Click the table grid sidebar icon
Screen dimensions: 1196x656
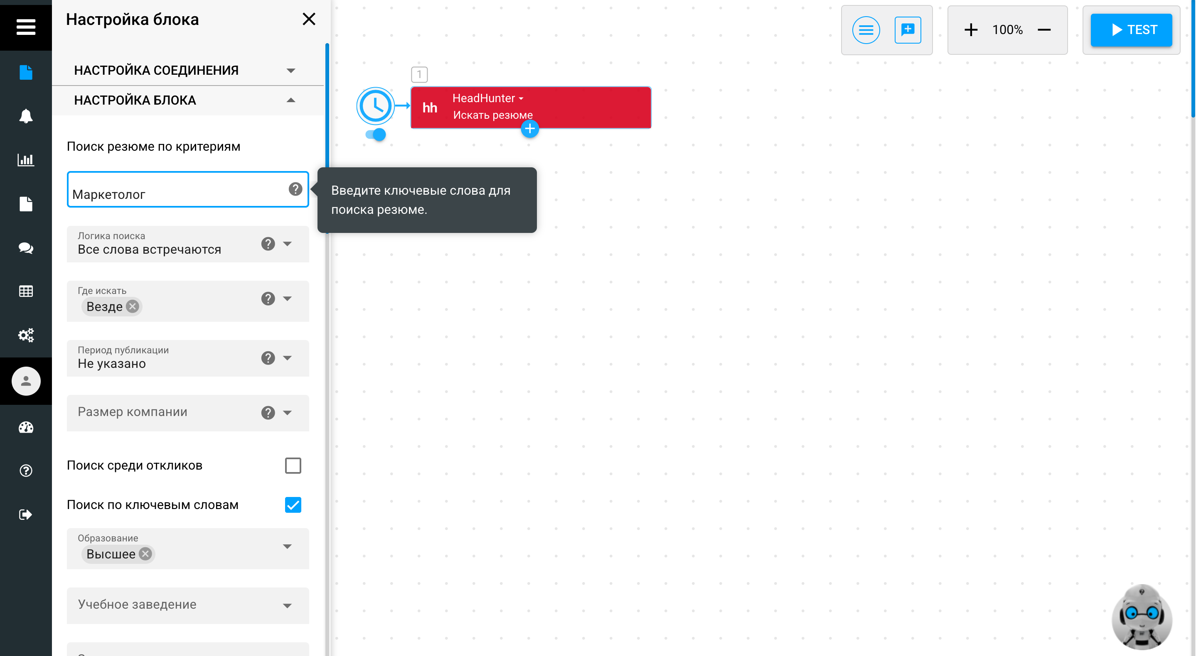(x=25, y=291)
